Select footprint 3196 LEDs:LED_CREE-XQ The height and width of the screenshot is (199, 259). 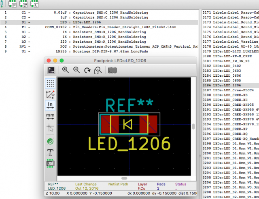click(x=231, y=134)
